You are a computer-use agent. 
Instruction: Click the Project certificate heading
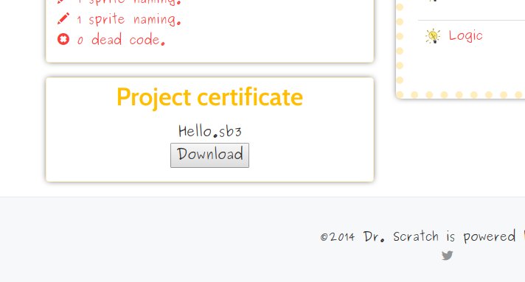(209, 97)
